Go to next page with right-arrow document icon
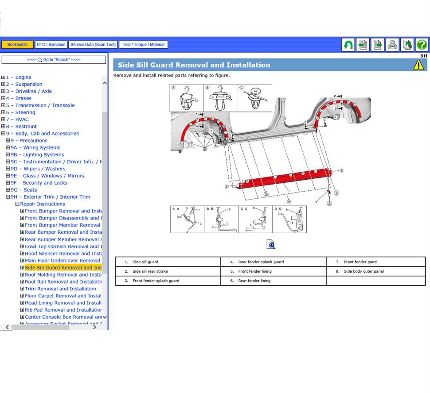This screenshot has width=430, height=393. point(378,45)
